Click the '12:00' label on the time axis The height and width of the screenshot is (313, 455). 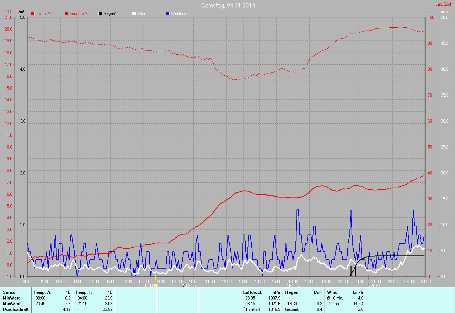click(x=227, y=281)
